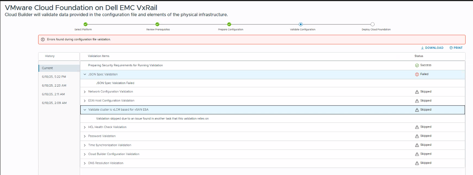This screenshot has width=473, height=175.
Task: Click the History column header
Action: coord(50,56)
